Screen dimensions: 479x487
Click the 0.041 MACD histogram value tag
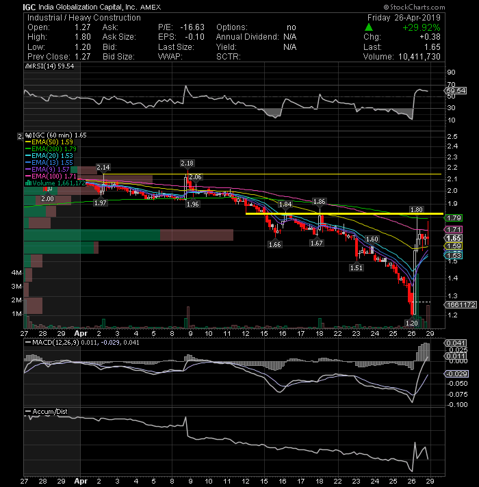click(455, 343)
